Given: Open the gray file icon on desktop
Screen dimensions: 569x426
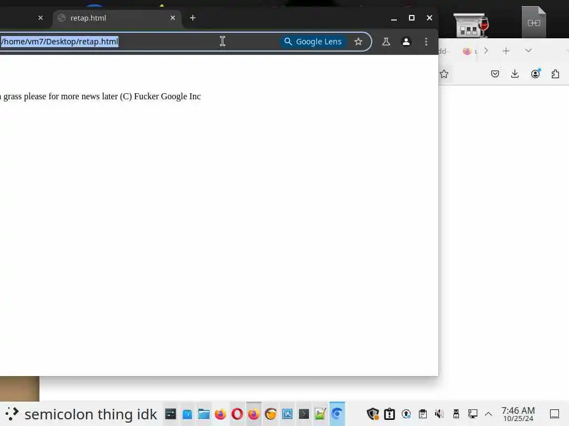Looking at the screenshot, I should click(x=534, y=22).
